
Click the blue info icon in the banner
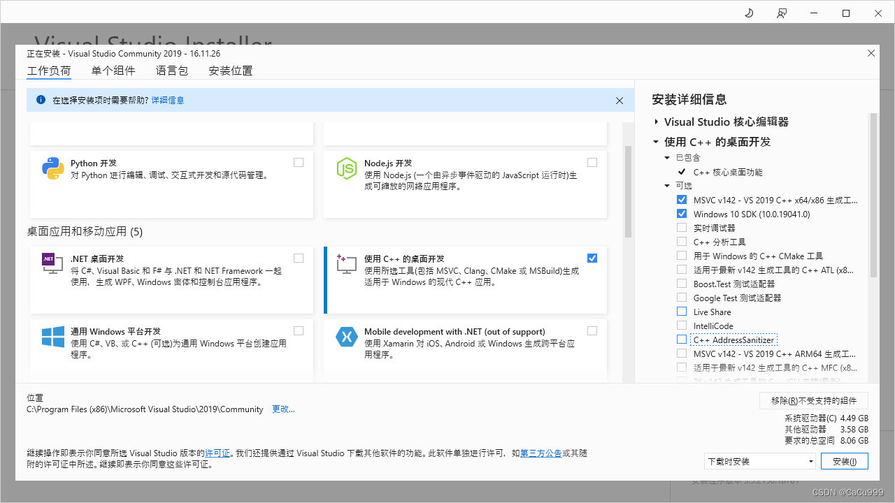(x=41, y=100)
